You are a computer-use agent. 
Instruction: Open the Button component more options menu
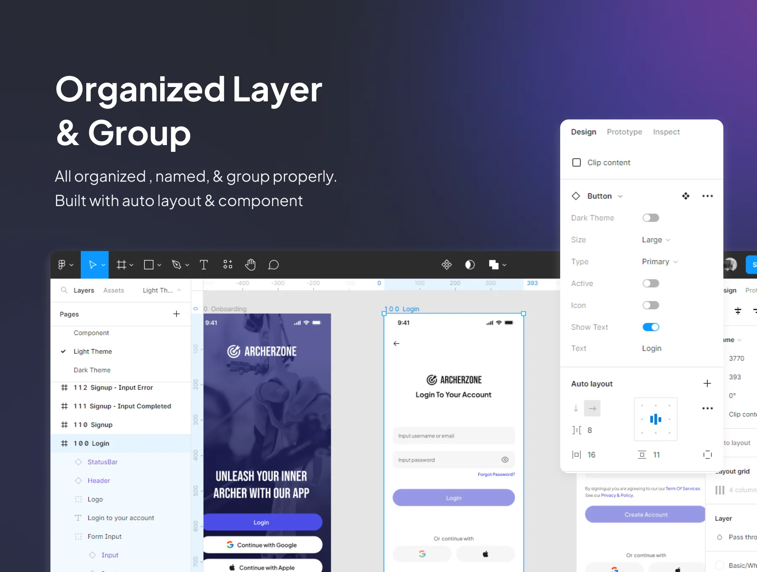[x=707, y=196]
